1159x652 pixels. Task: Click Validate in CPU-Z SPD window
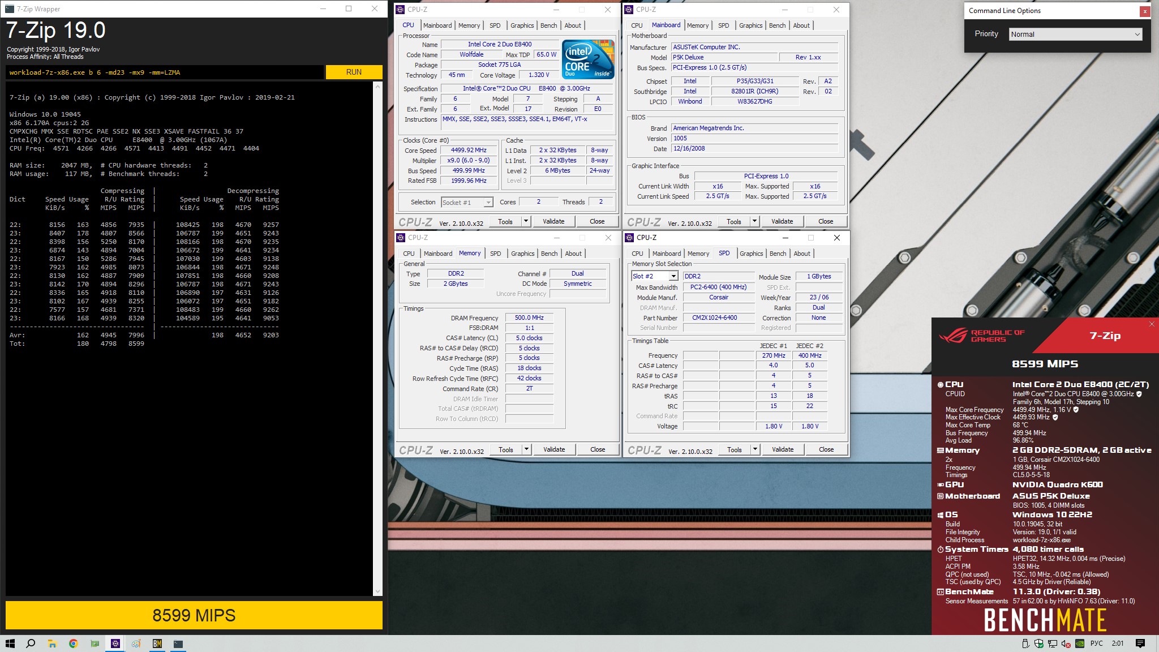[782, 449]
